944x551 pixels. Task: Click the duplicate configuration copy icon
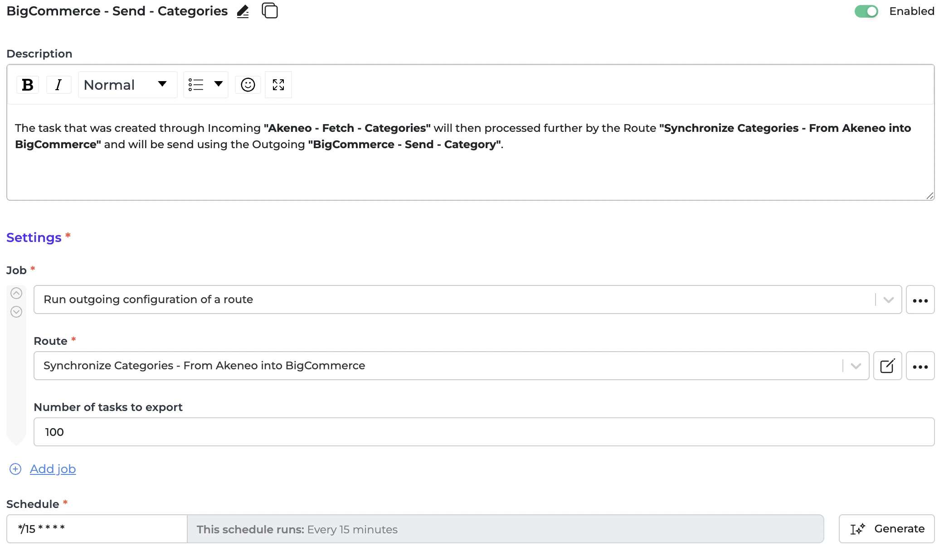pos(270,10)
